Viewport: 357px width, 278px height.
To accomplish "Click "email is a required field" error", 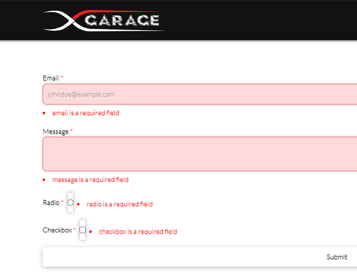I will 86,113.
